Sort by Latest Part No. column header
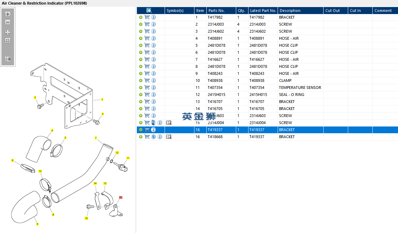Image resolution: width=398 pixels, height=233 pixels. 263,11
